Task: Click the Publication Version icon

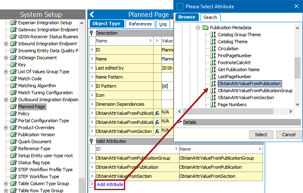Action: pos(13,135)
